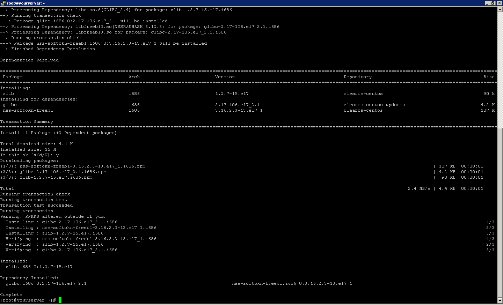The height and width of the screenshot is (305, 503).
Task: Click version '2.17-106.el7_2.1' in the table
Action: (x=238, y=105)
